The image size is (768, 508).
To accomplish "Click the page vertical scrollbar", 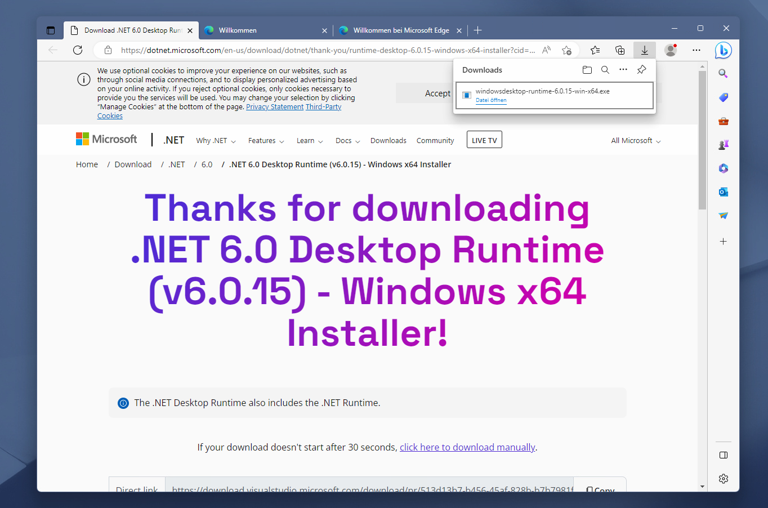I will point(702,276).
